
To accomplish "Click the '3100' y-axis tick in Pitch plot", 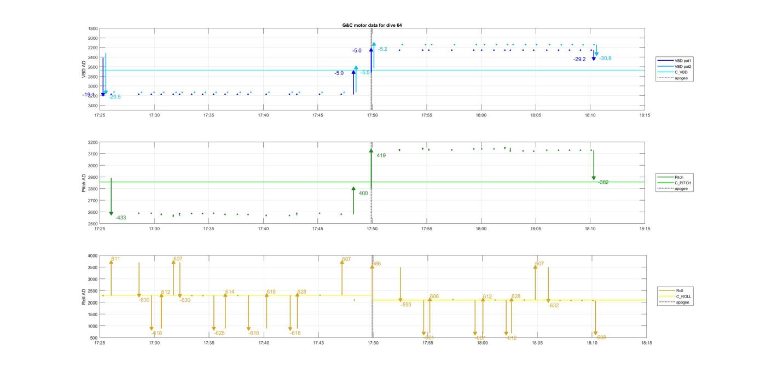I will tap(93, 154).
